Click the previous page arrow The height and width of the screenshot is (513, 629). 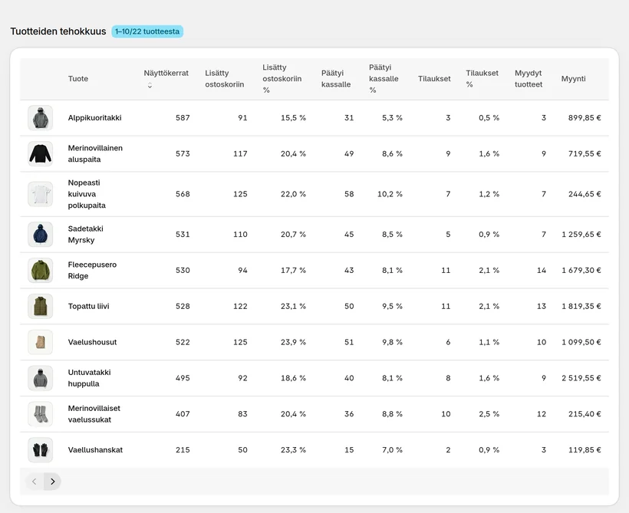tap(35, 482)
